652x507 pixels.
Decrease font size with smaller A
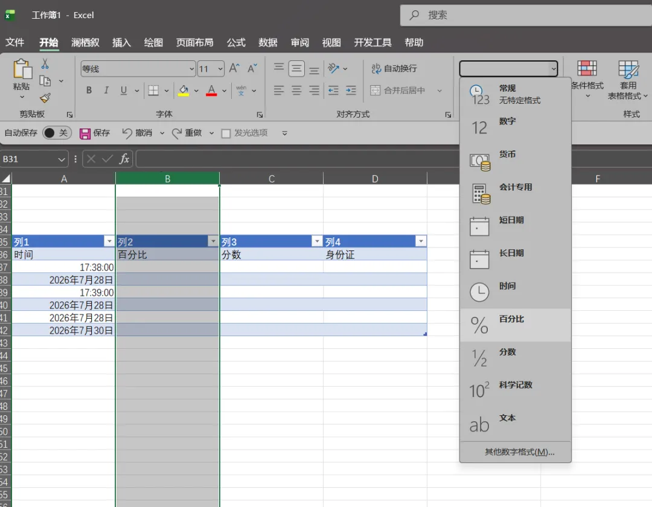(x=252, y=68)
